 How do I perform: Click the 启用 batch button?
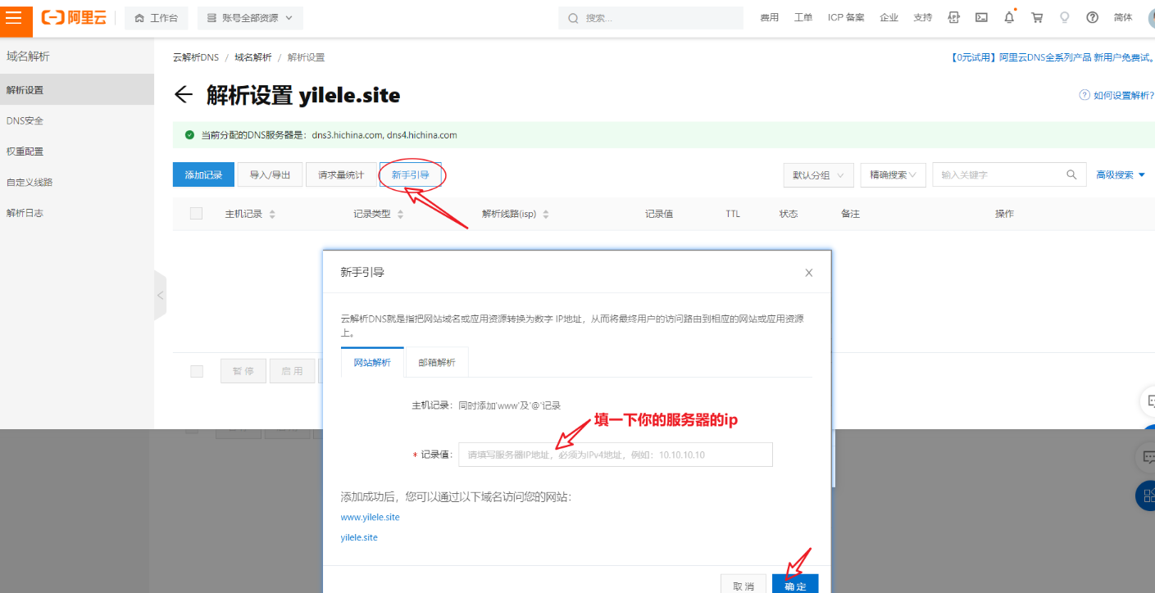[292, 371]
